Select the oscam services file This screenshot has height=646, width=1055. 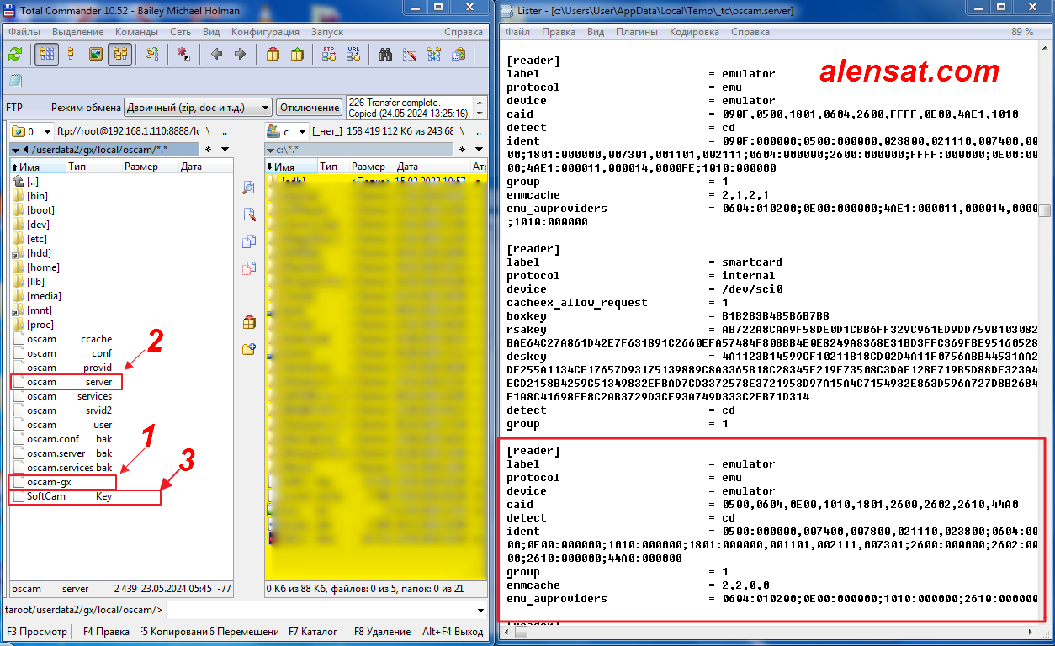pos(63,396)
